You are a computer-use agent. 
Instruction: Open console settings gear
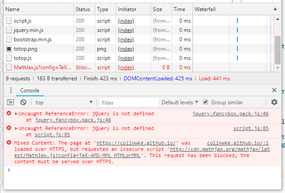click(274, 102)
